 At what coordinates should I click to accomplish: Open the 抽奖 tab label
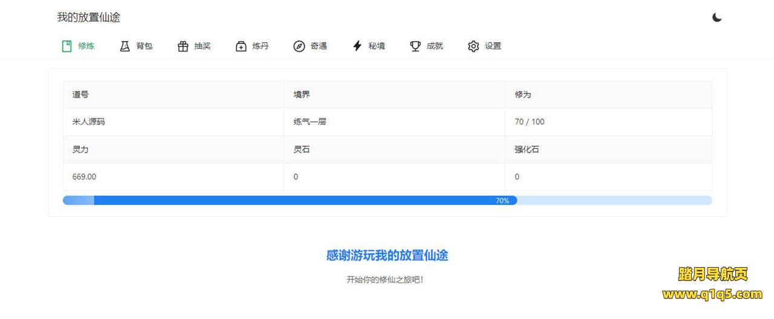coord(203,46)
